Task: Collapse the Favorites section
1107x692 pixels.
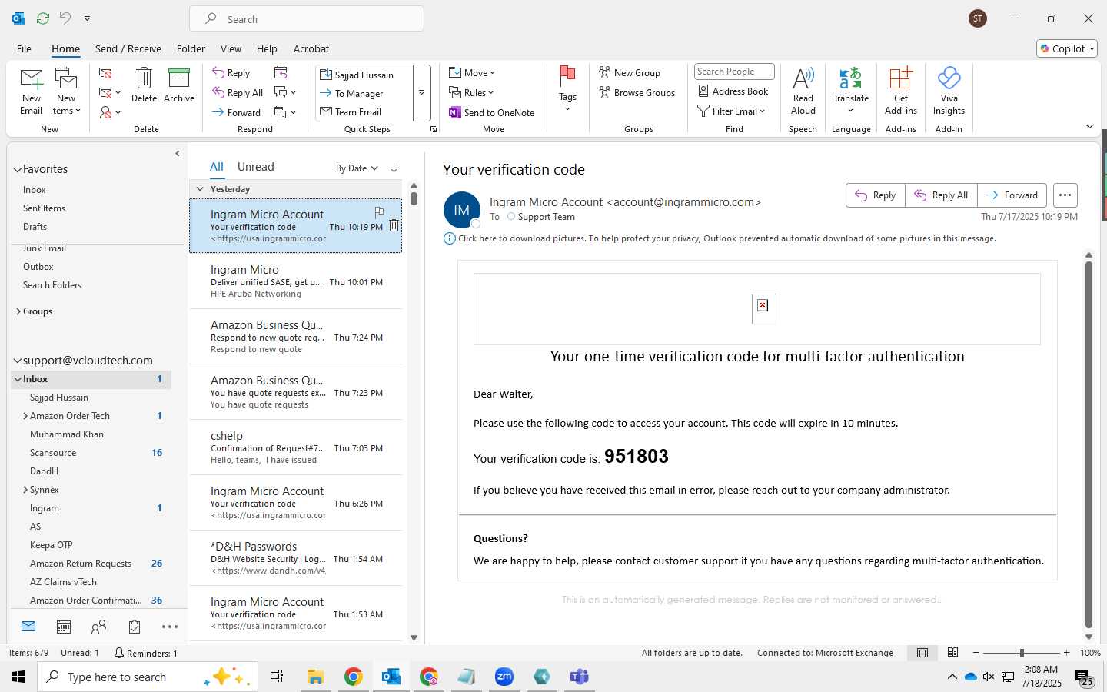Action: (17, 169)
